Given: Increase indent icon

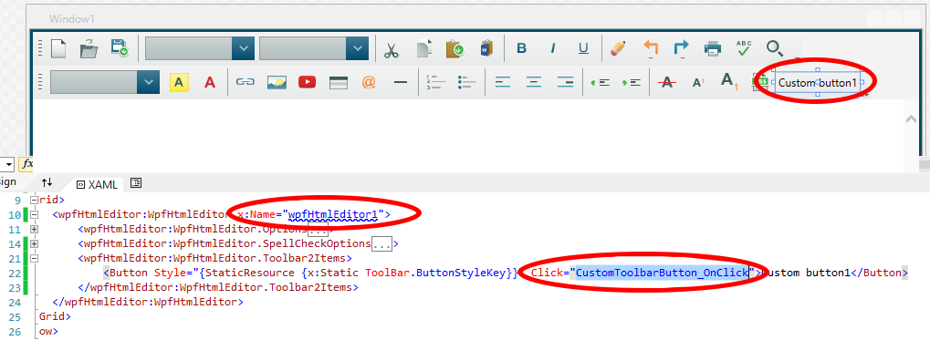Looking at the screenshot, I should pos(631,82).
